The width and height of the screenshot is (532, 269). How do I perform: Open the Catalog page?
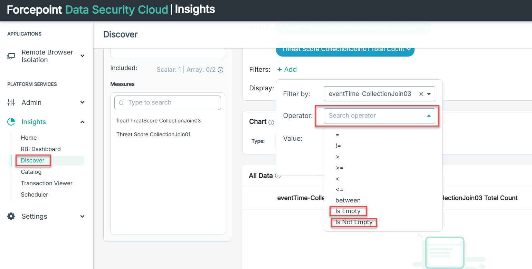coord(31,172)
